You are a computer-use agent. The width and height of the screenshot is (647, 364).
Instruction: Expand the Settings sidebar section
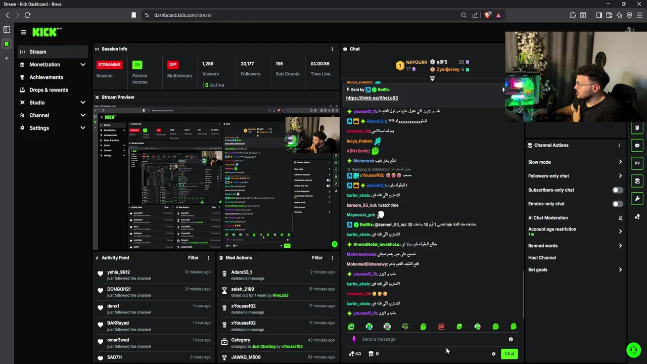pos(82,128)
